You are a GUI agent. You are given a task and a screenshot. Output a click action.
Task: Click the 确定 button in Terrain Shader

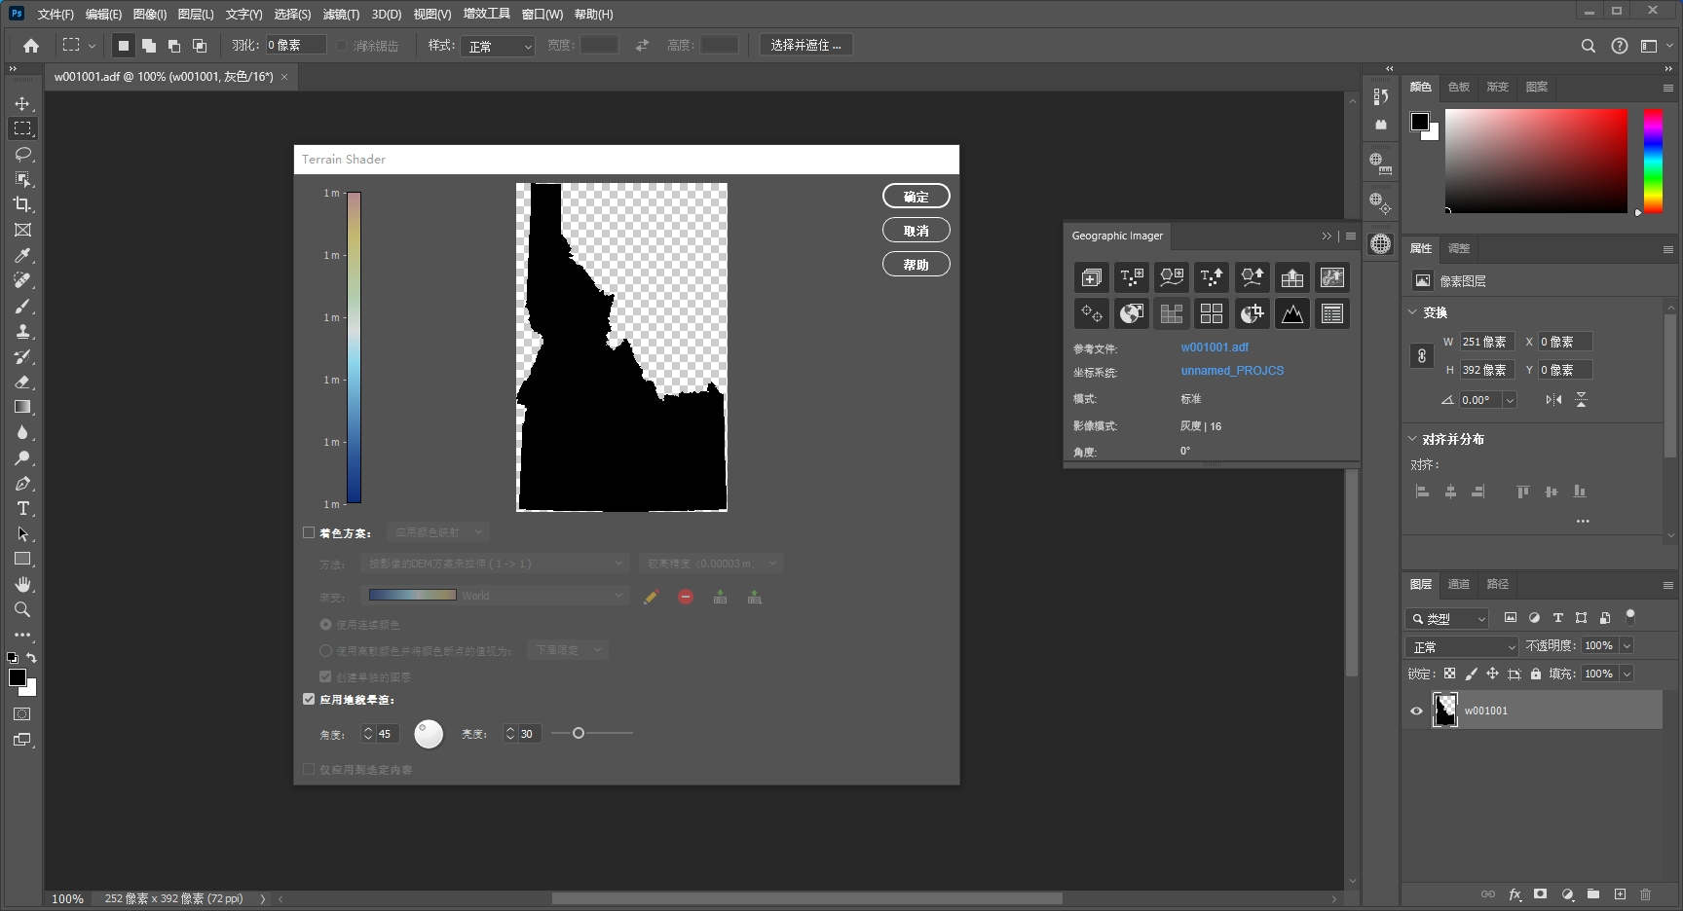coord(916,196)
